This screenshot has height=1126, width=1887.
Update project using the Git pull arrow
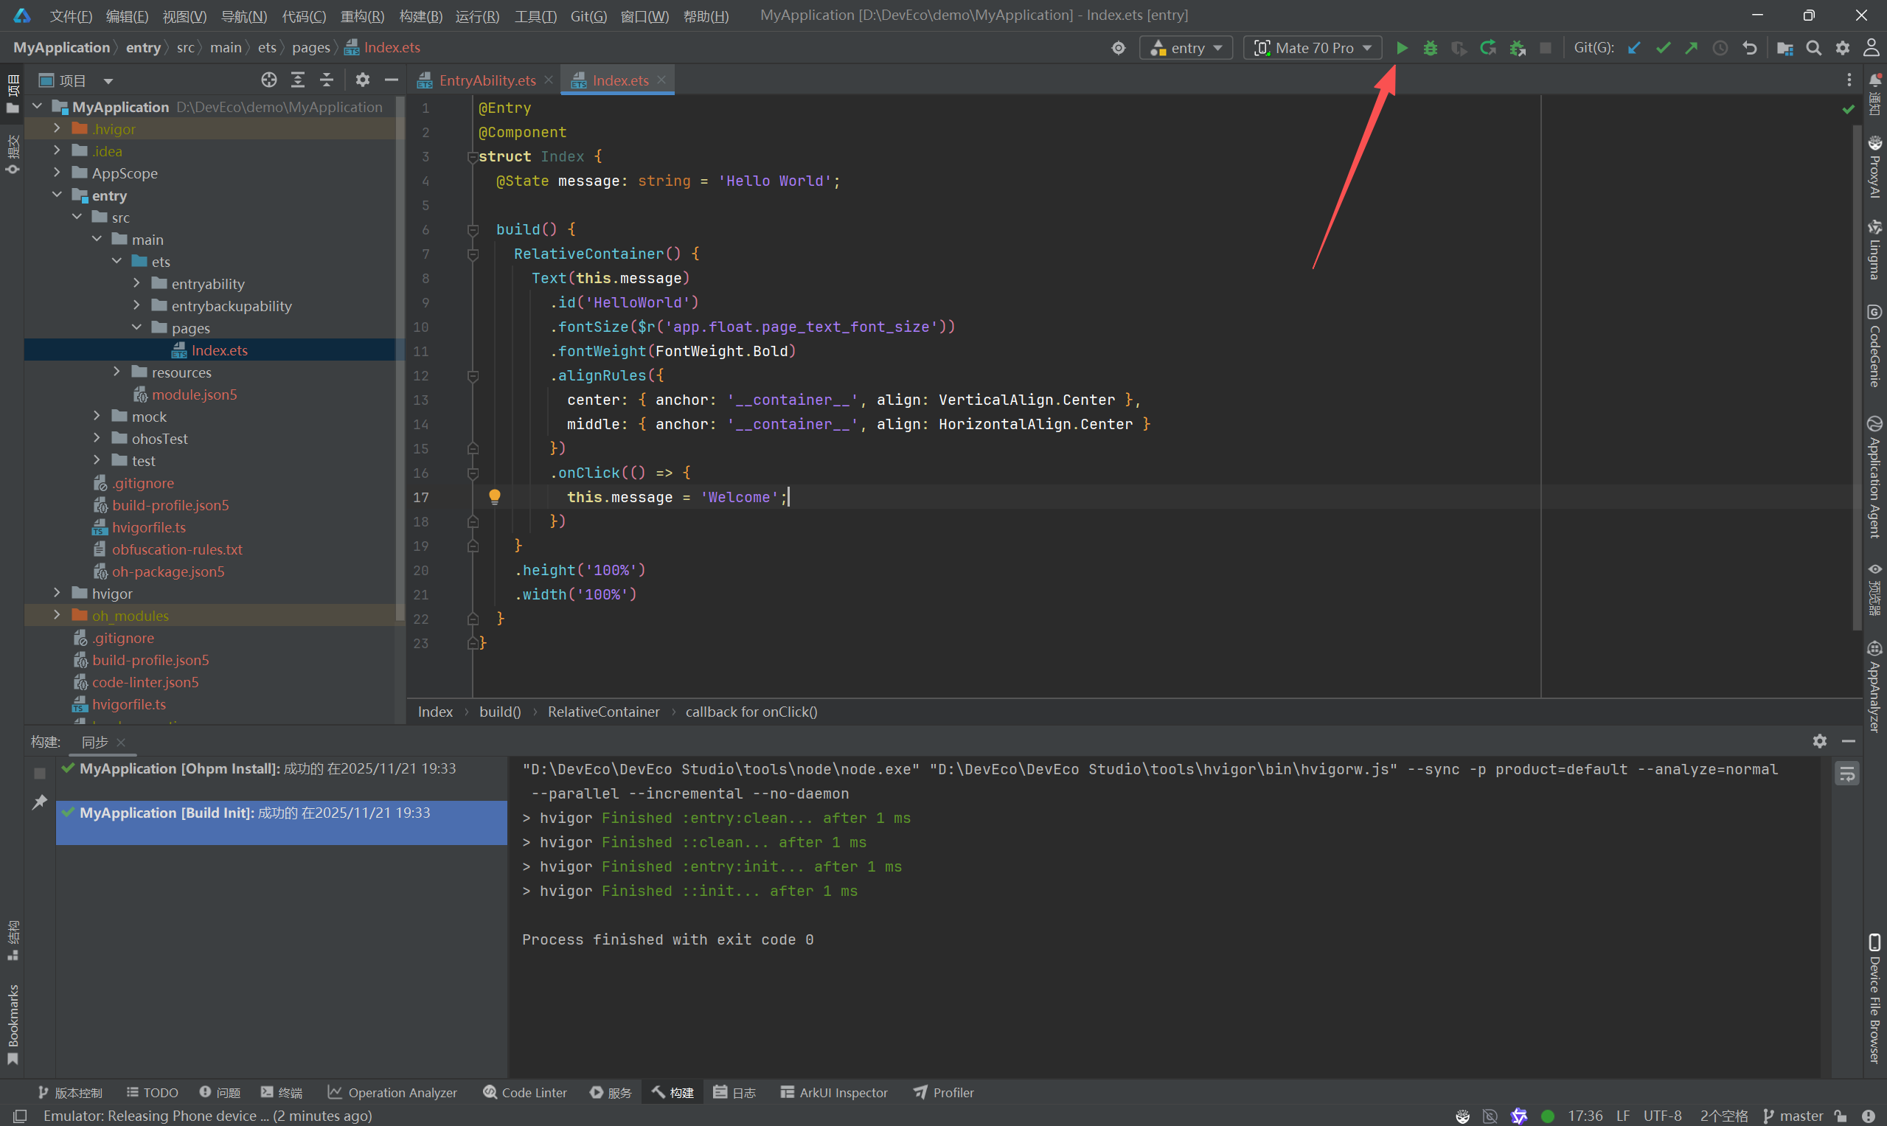tap(1634, 48)
